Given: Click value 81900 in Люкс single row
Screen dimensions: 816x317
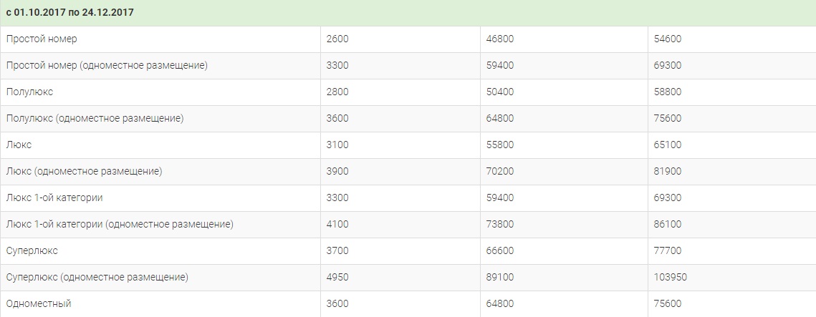Looking at the screenshot, I should (x=668, y=172).
